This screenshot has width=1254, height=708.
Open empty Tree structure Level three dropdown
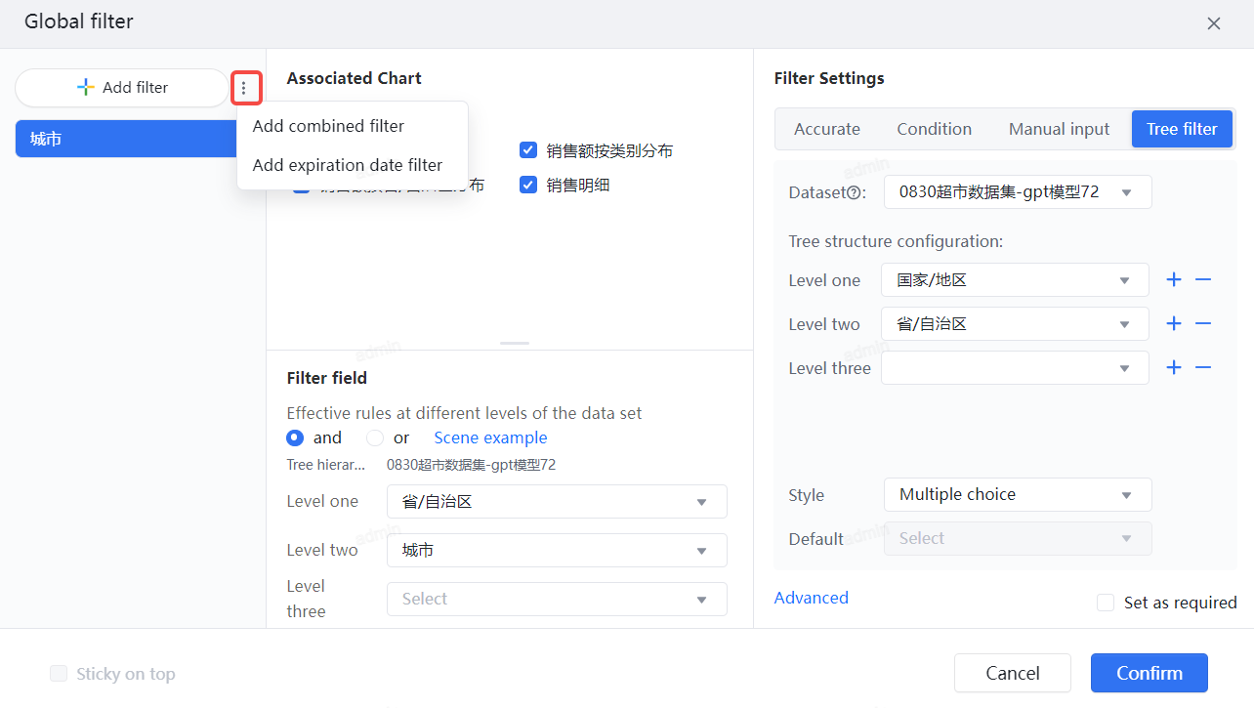pyautogui.click(x=1015, y=368)
